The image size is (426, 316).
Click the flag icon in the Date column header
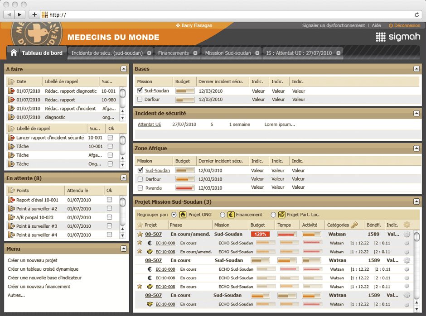click(11, 81)
